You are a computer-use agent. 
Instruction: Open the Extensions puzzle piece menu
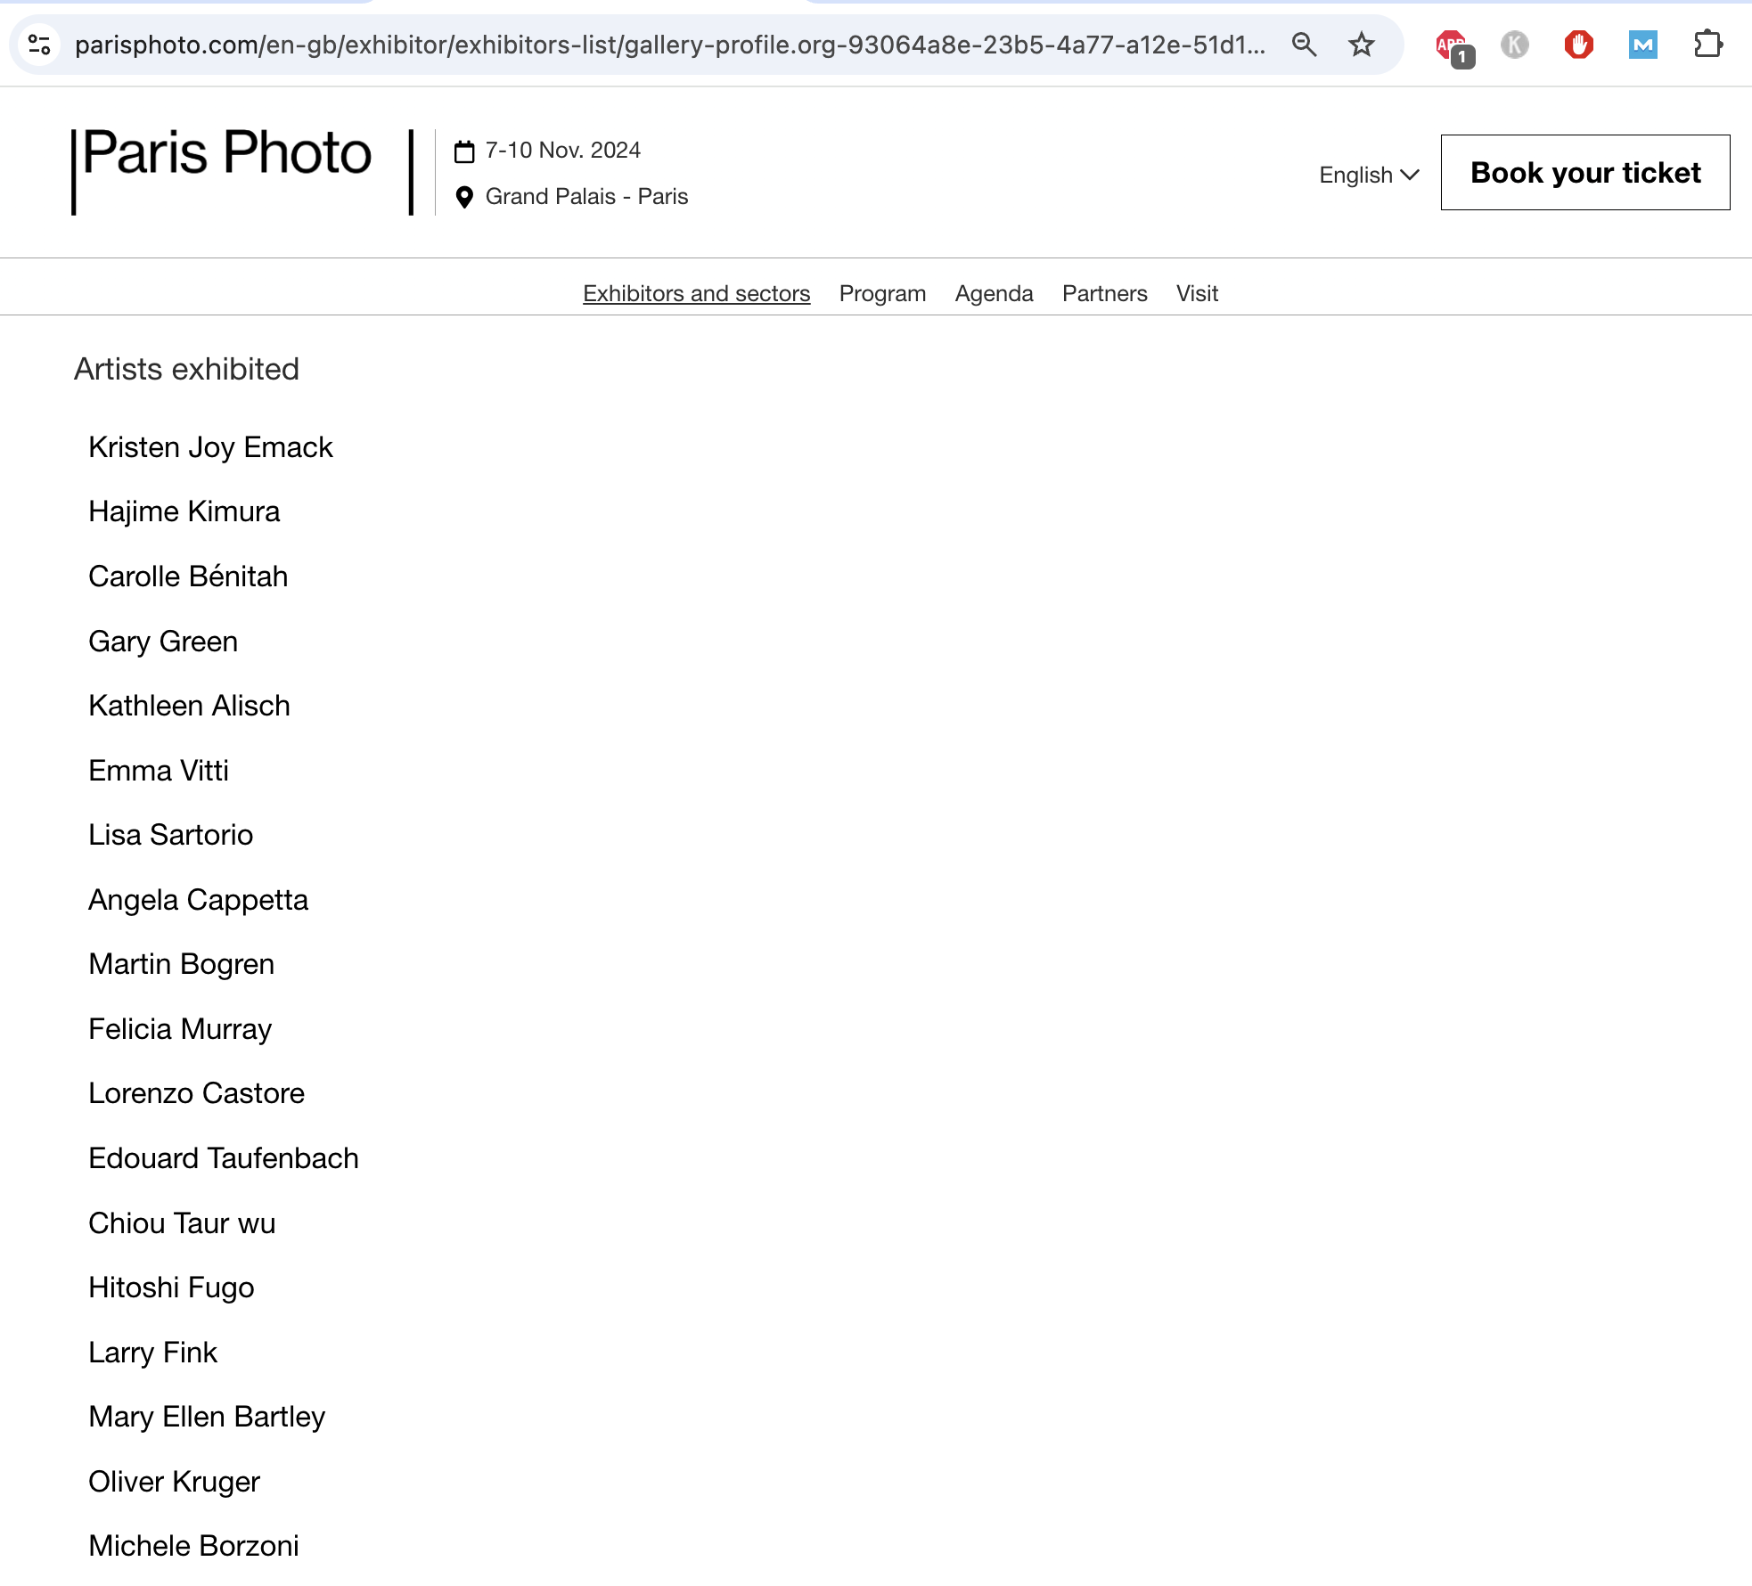click(1707, 45)
